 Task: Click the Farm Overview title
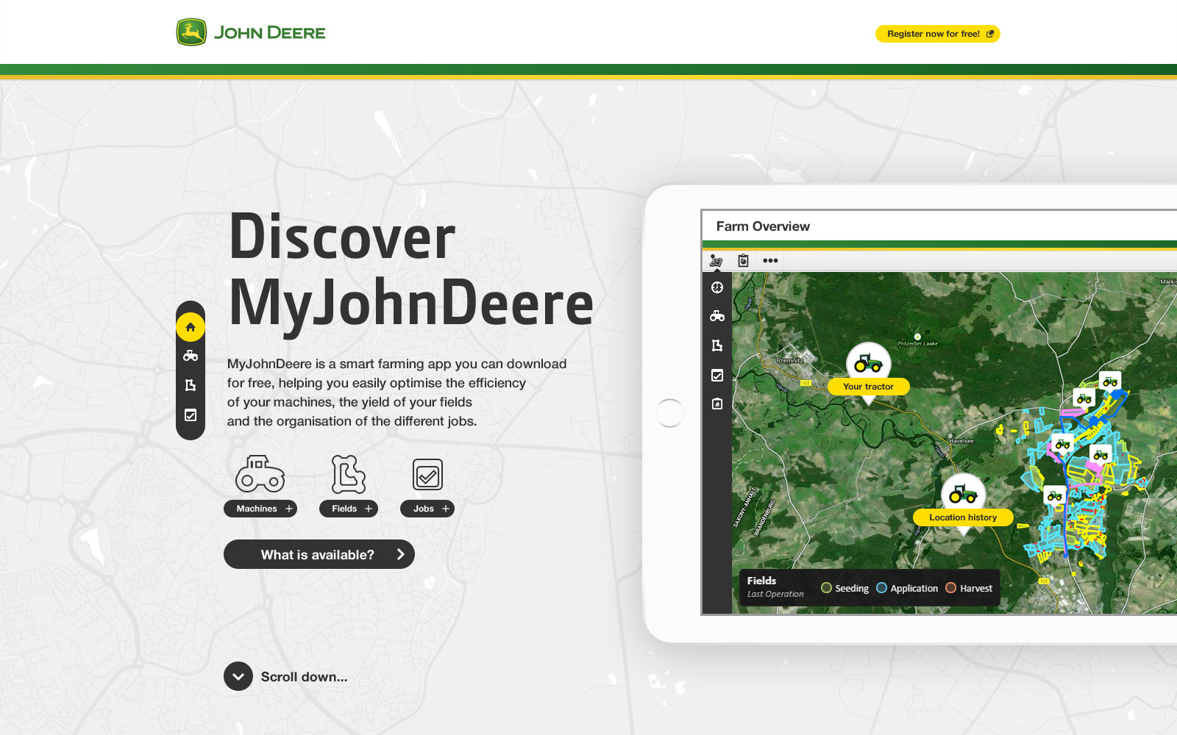[x=763, y=226]
